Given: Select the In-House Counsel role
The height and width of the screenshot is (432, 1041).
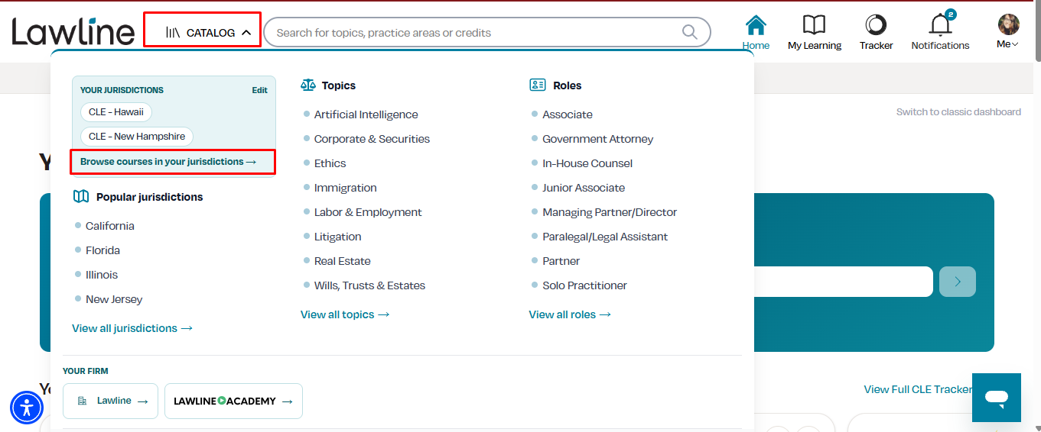Looking at the screenshot, I should coord(587,163).
